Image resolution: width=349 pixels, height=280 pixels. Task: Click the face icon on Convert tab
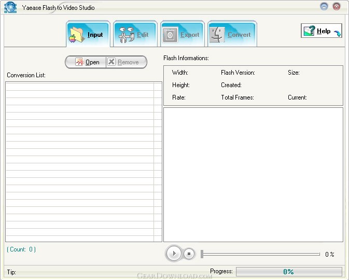[217, 35]
